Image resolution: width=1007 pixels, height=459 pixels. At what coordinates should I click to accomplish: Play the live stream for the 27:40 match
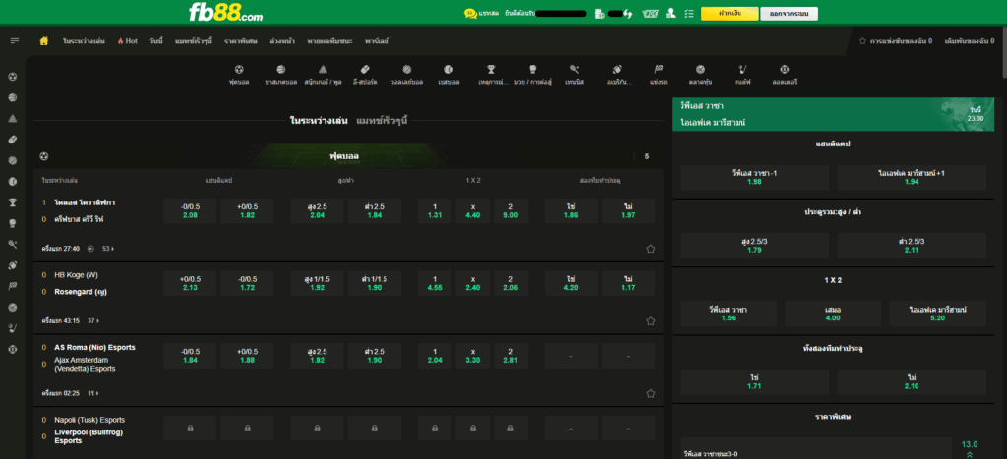tap(90, 249)
